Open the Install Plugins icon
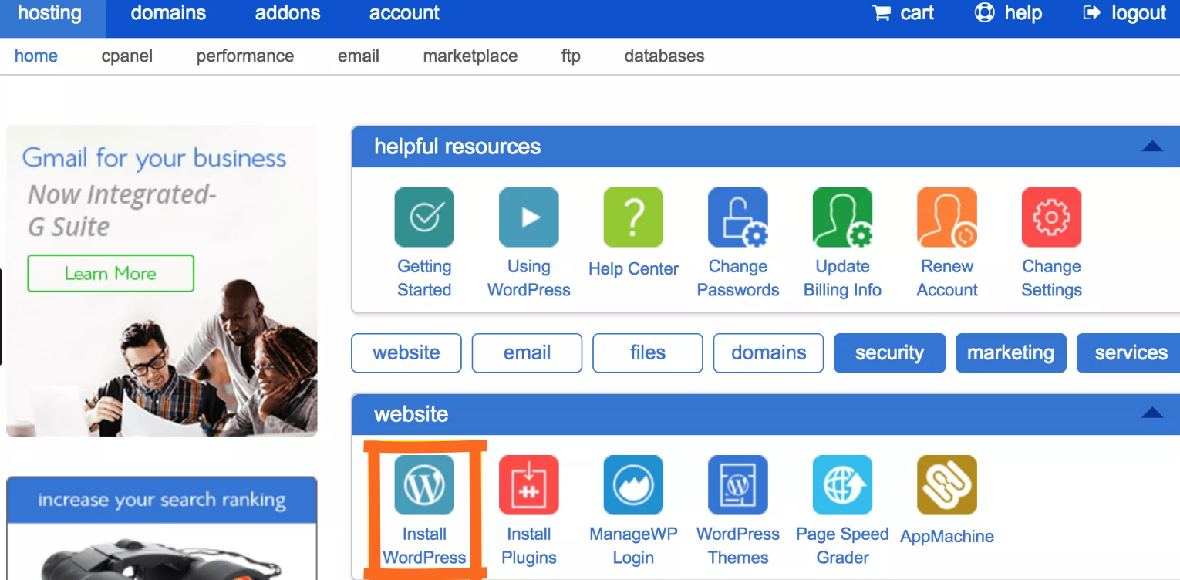 [x=528, y=485]
